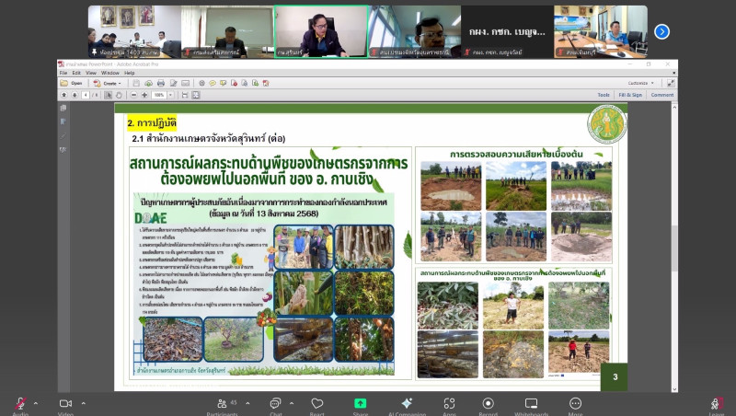Click the envelope Email icon

[x=186, y=83]
